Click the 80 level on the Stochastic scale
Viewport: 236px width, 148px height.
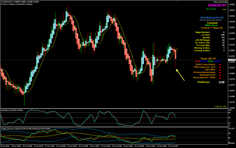[x=230, y=113]
